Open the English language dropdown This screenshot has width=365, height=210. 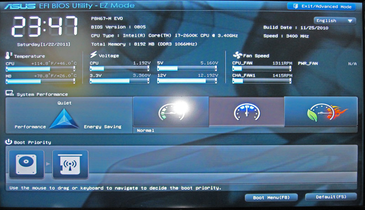tap(335, 20)
